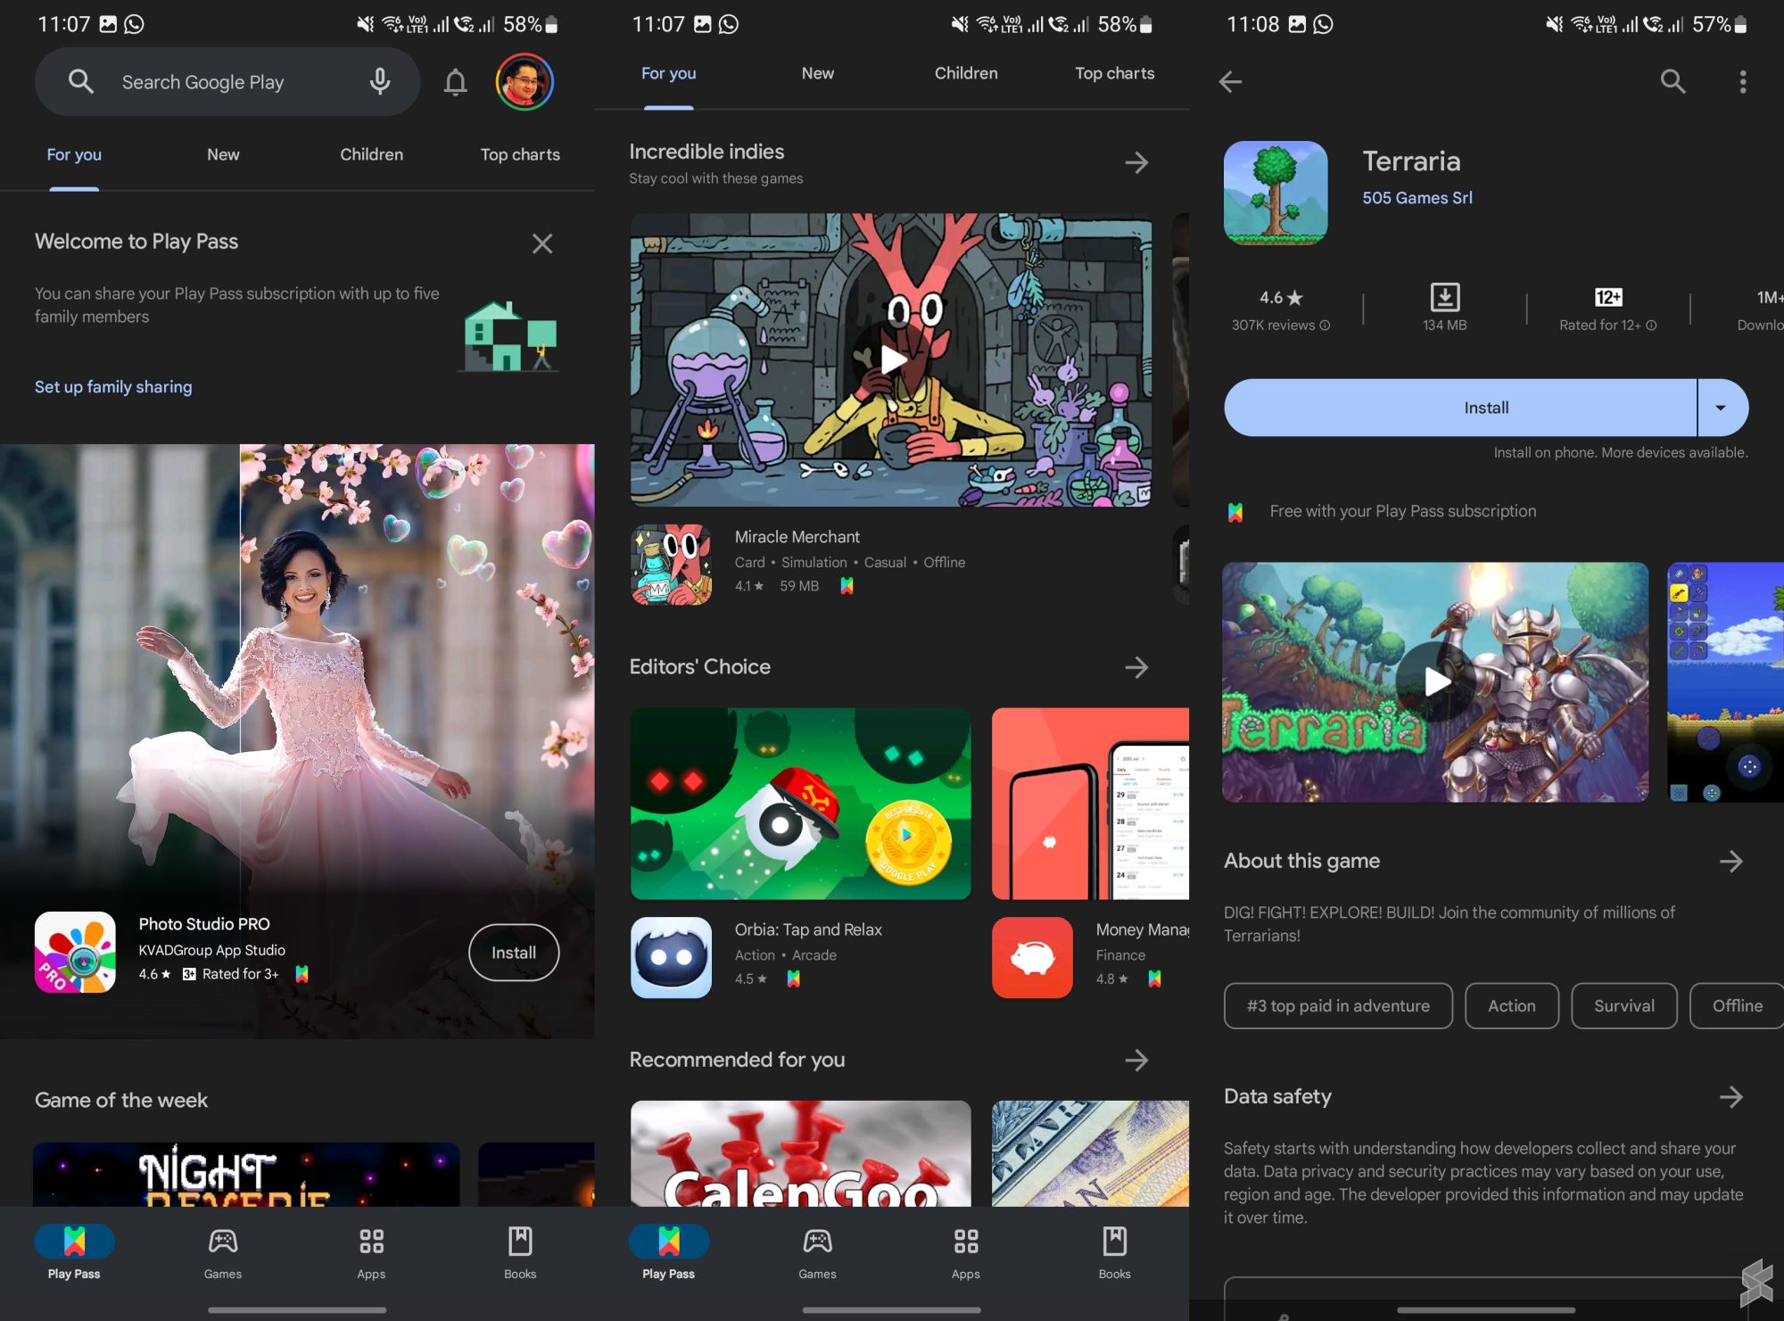The image size is (1784, 1321).
Task: Open Books in middle bottom navigation
Action: [1114, 1251]
